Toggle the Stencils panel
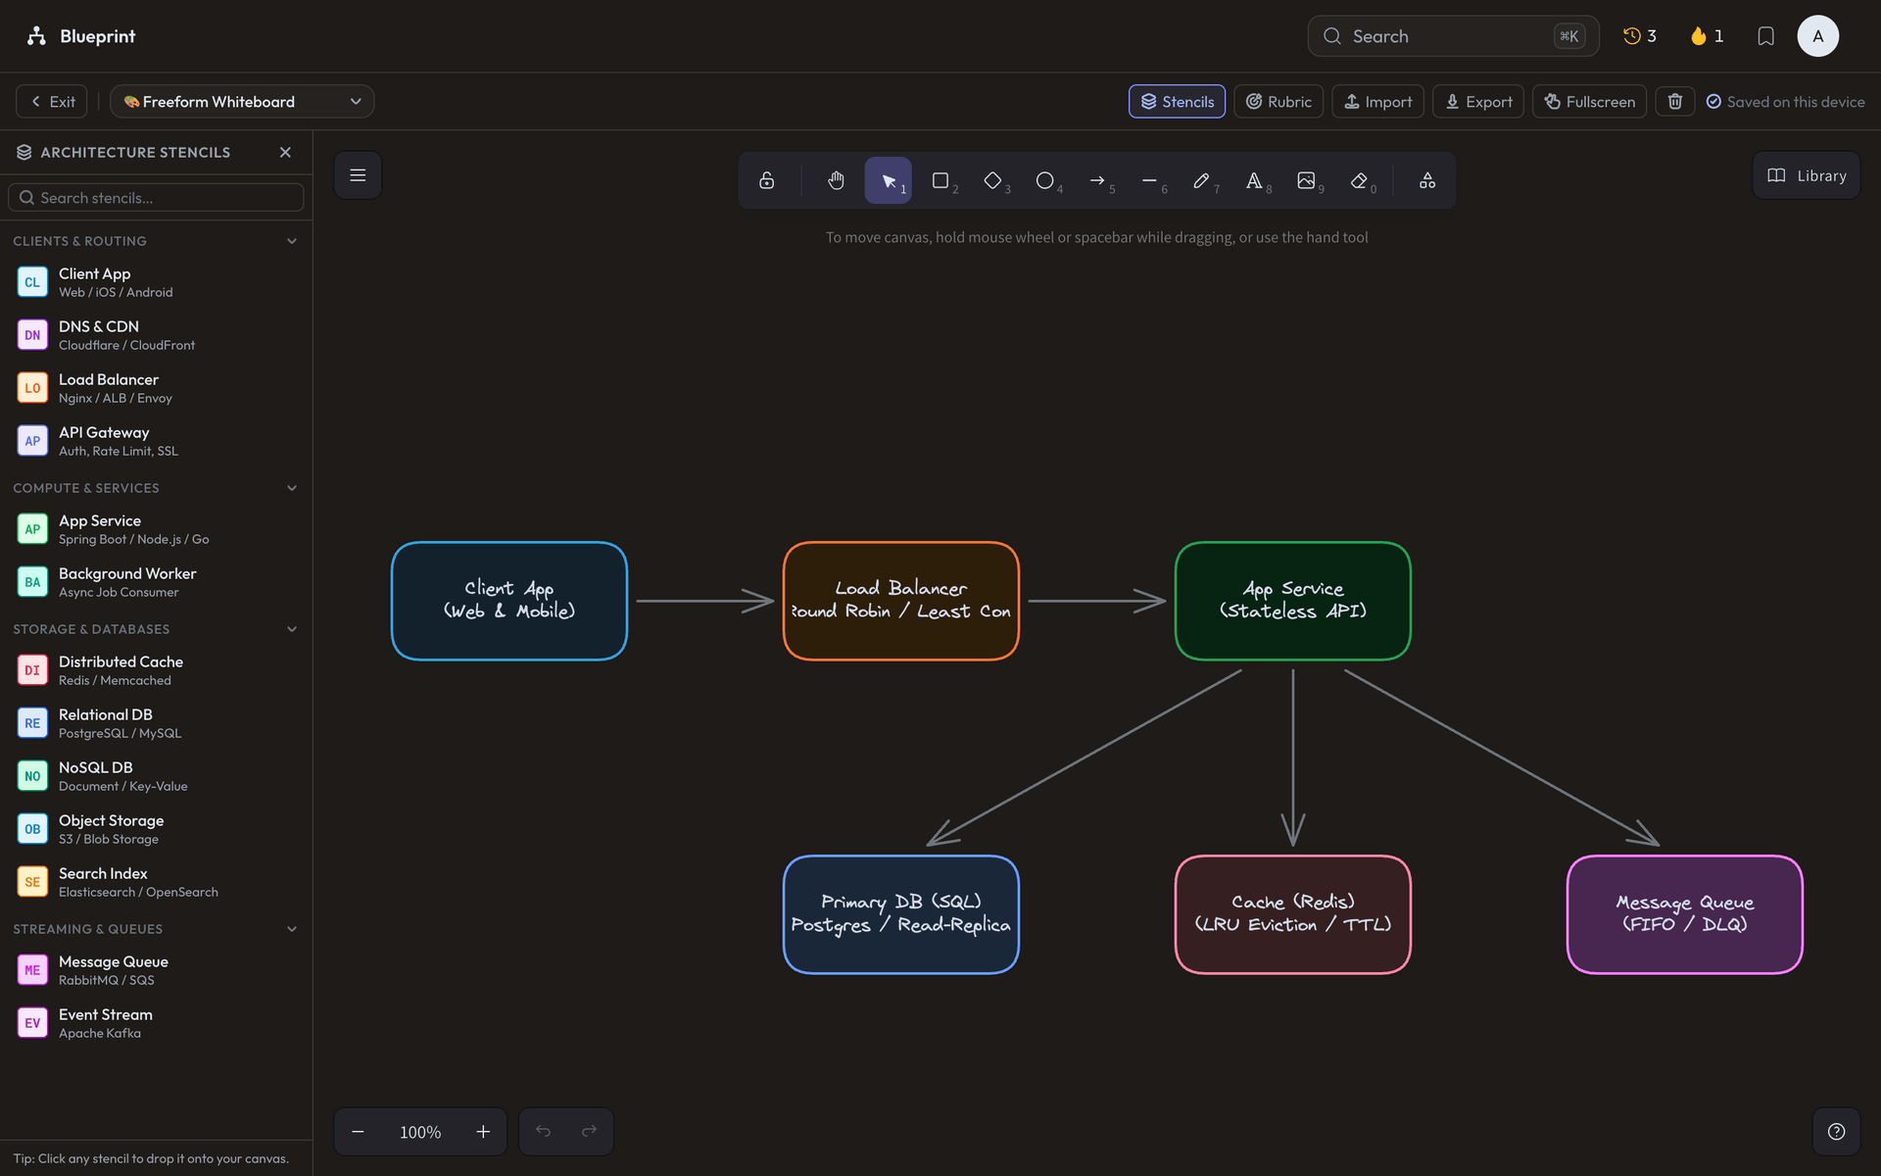The height and width of the screenshot is (1176, 1881). [x=1177, y=102]
